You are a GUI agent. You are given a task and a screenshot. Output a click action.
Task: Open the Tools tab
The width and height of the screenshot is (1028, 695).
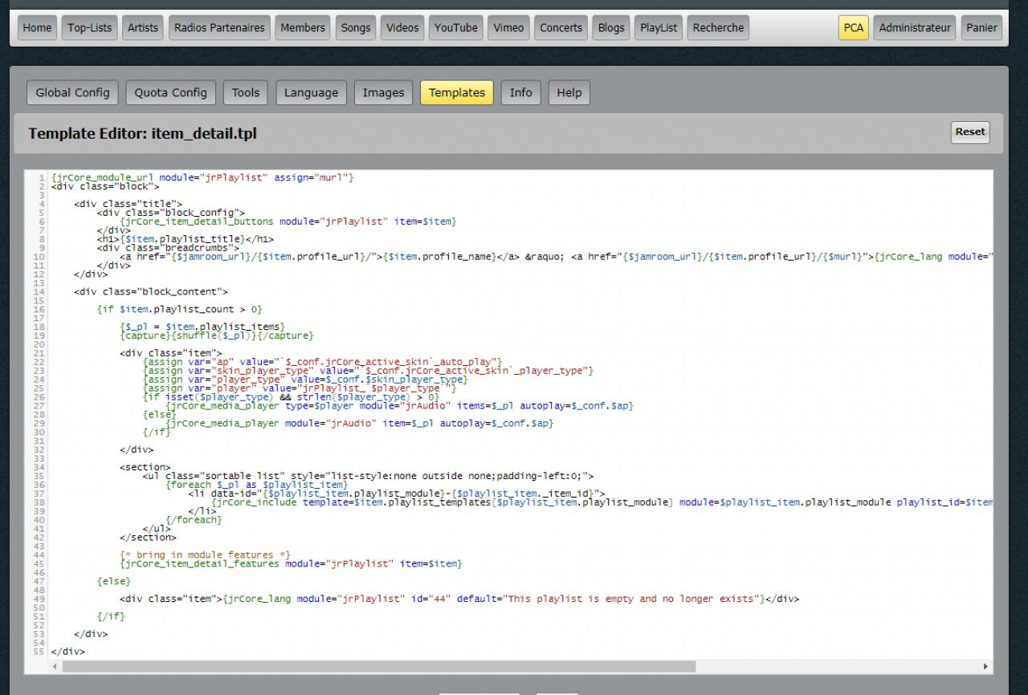pyautogui.click(x=246, y=92)
